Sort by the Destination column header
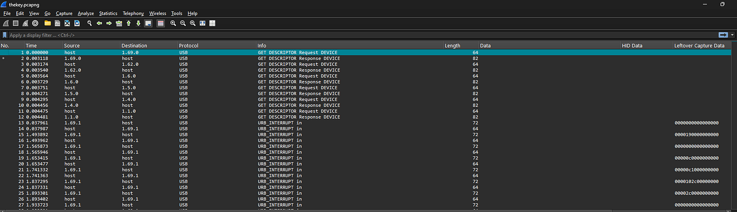This screenshot has height=212, width=737. 149,46
